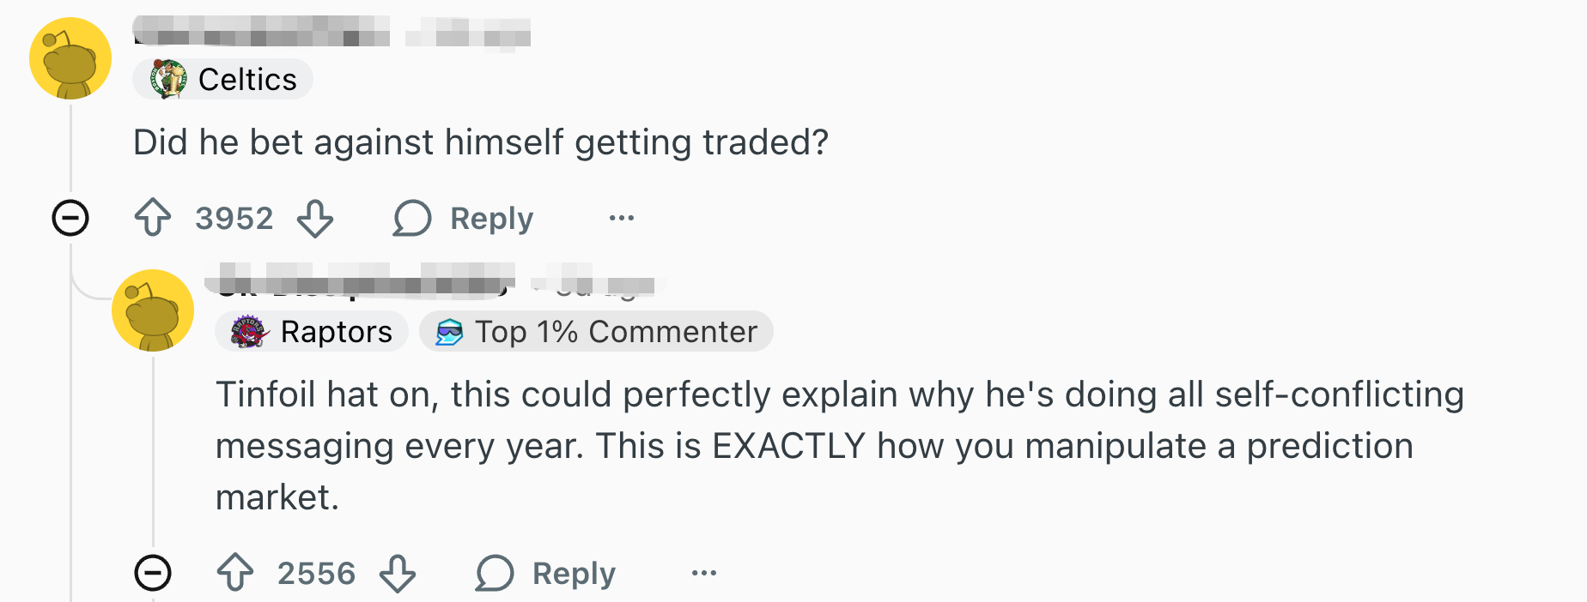Downvote the Raptors user's reply
The image size is (1587, 602).
[398, 573]
